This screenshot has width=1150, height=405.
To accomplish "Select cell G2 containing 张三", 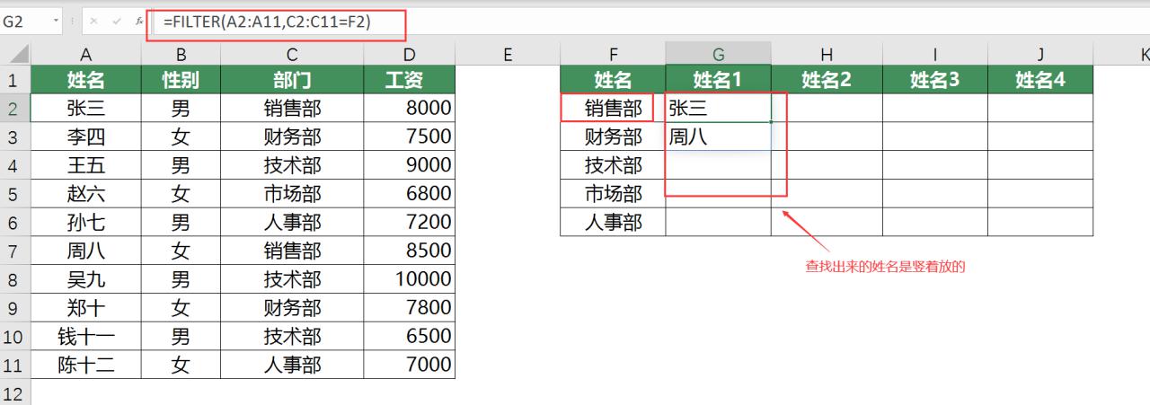I will [x=718, y=109].
